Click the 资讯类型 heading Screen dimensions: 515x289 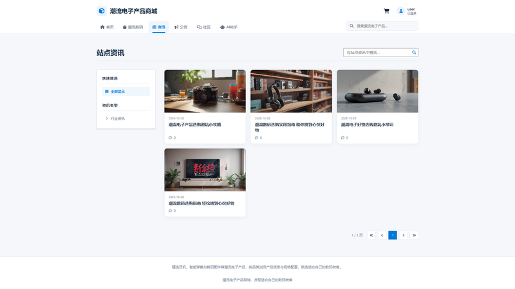click(x=109, y=105)
